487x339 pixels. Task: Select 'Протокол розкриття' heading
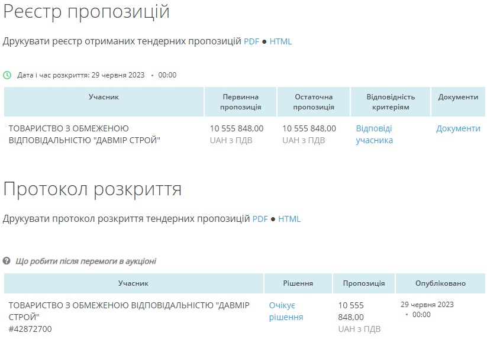click(x=92, y=189)
